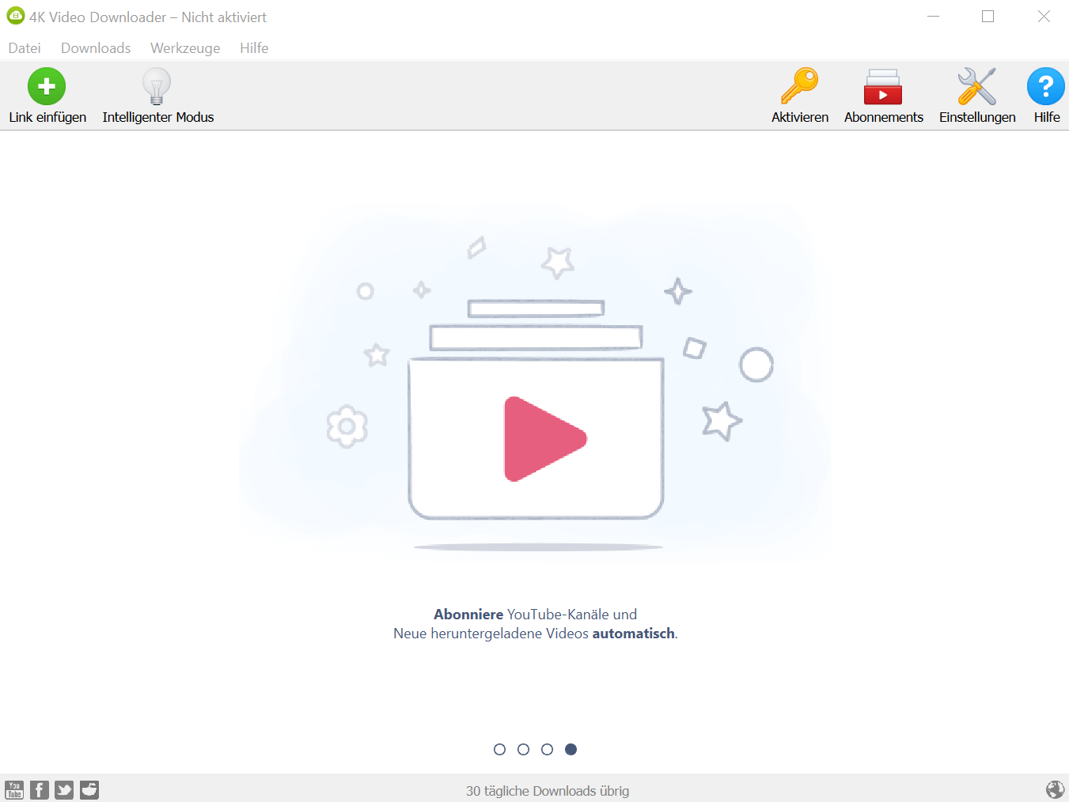
Task: Click 'Abonniere YouTube-Kanäle und' text
Action: 535,615
